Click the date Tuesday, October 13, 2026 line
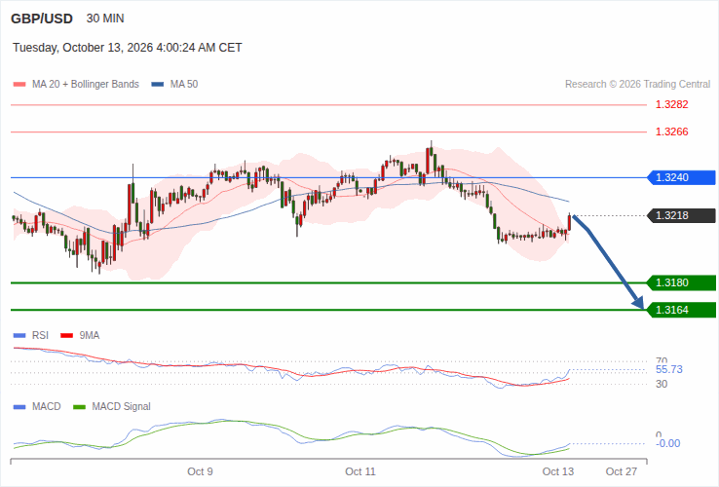The image size is (719, 487). click(127, 48)
